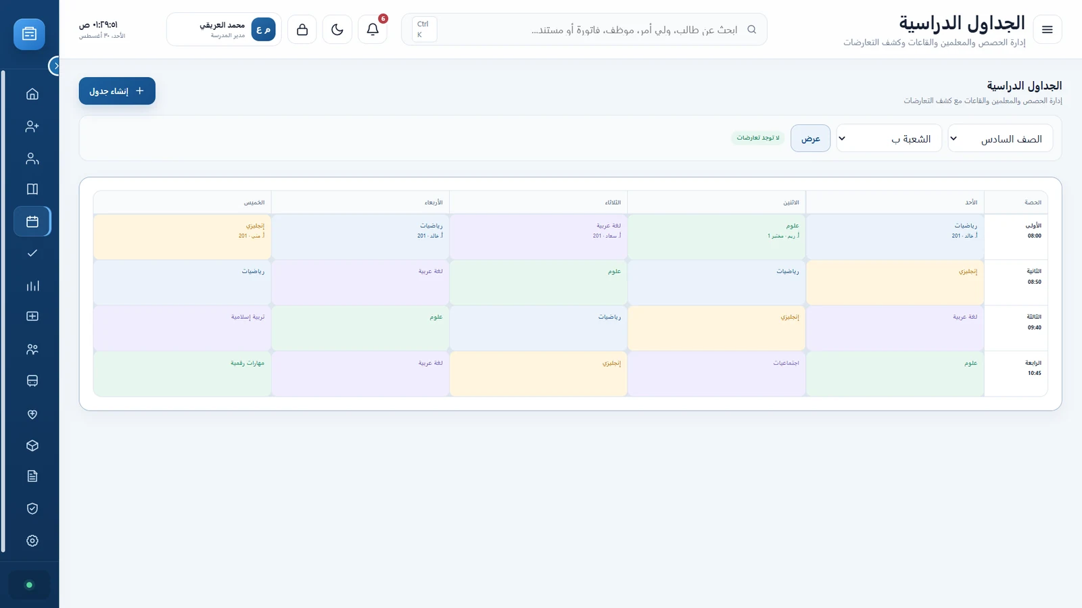Click the plus-in-square sidebar icon
Image resolution: width=1082 pixels, height=608 pixels.
(32, 316)
